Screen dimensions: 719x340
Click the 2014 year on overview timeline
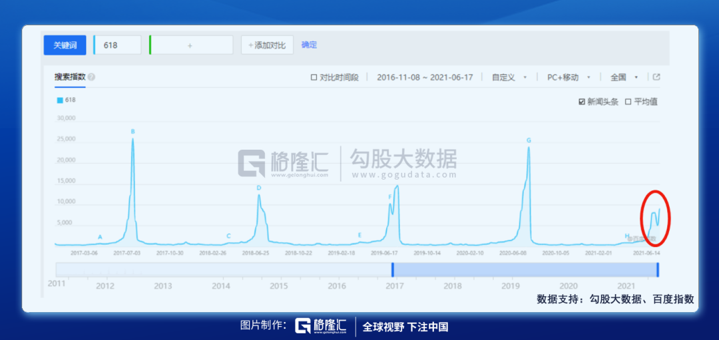[x=222, y=286]
